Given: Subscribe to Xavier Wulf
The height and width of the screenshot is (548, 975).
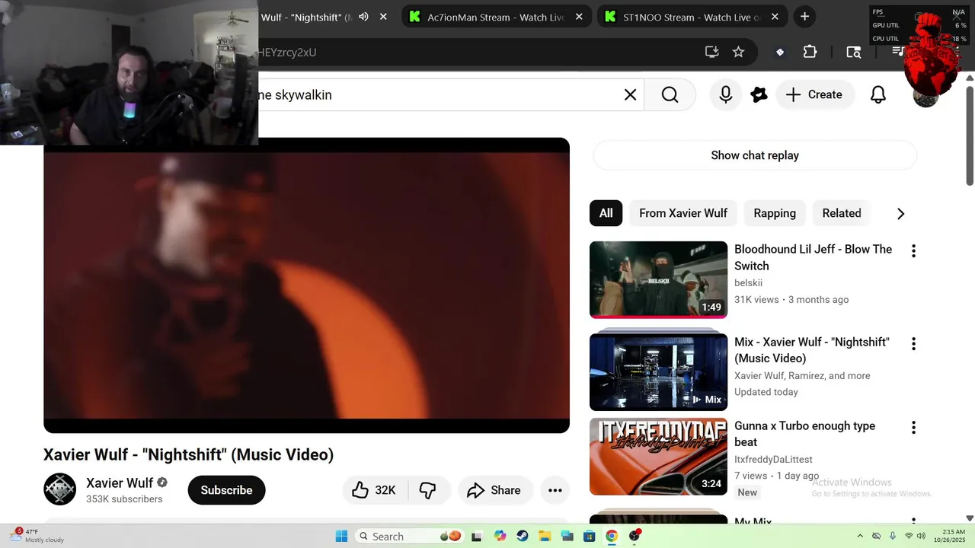Looking at the screenshot, I should [x=226, y=490].
